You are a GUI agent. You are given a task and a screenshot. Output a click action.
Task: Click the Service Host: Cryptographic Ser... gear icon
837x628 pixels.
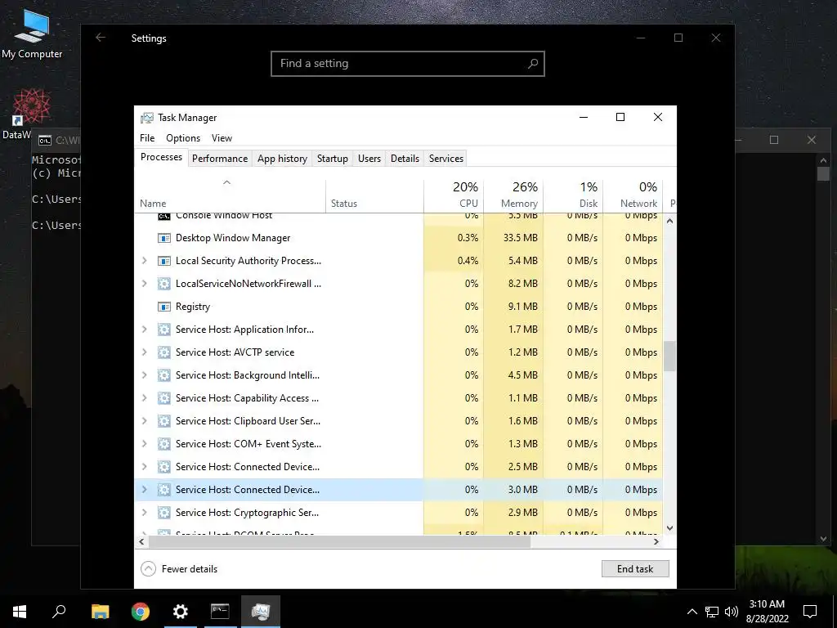163,513
